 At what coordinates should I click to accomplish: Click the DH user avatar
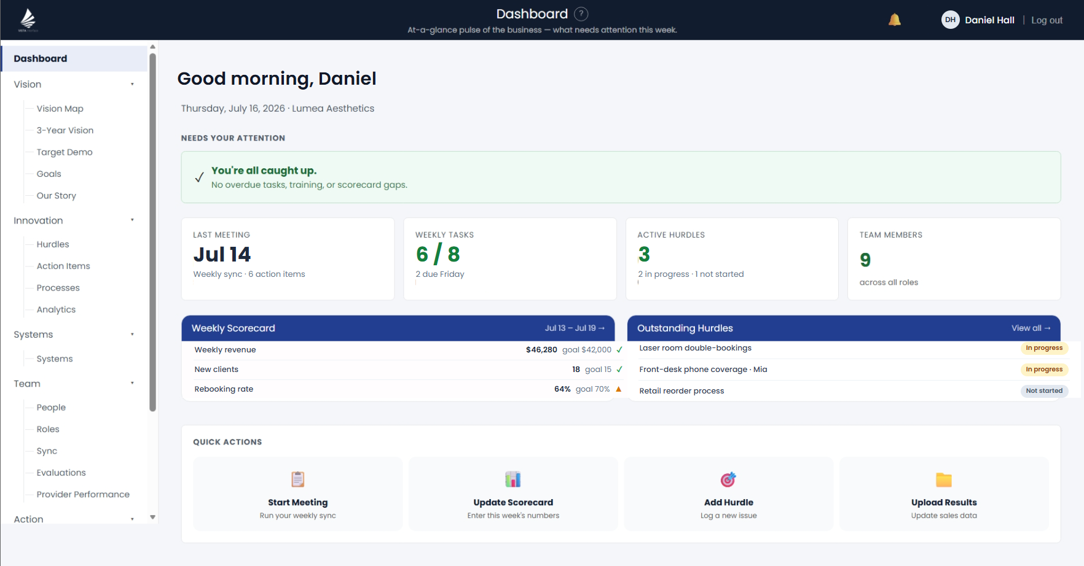(x=950, y=20)
